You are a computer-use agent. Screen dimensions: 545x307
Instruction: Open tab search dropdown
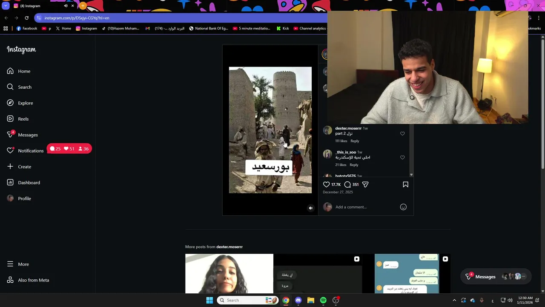[6, 6]
